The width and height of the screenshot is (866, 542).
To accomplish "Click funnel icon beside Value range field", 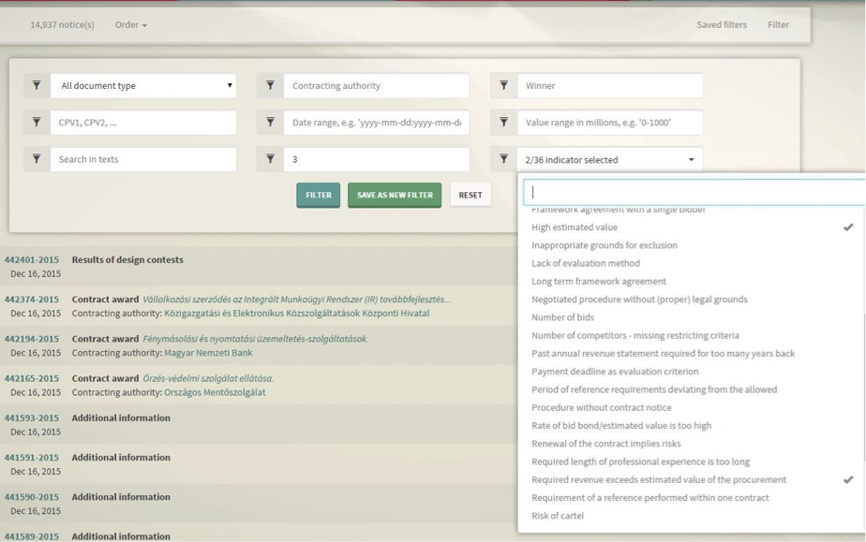I will click(503, 123).
